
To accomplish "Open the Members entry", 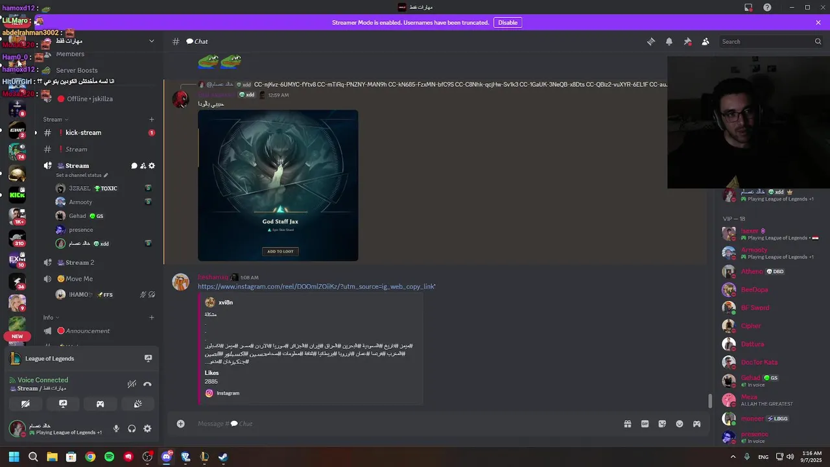I will pyautogui.click(x=70, y=54).
